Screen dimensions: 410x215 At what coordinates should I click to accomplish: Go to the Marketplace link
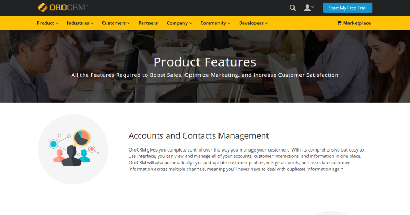click(354, 23)
